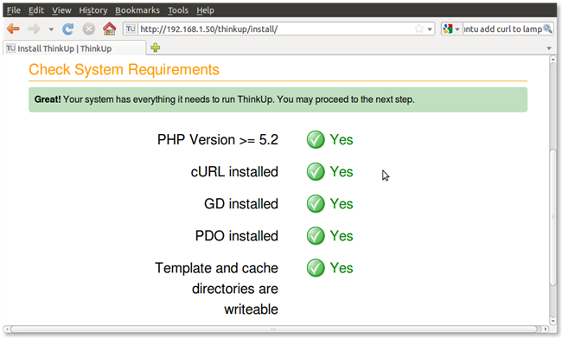Reload the page with the refresh icon
Screen dimensions: 562x338
coord(67,29)
